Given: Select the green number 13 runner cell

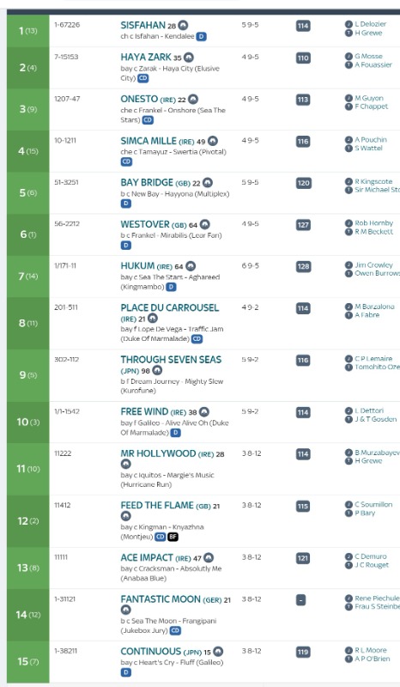Looking at the screenshot, I should click(28, 568).
